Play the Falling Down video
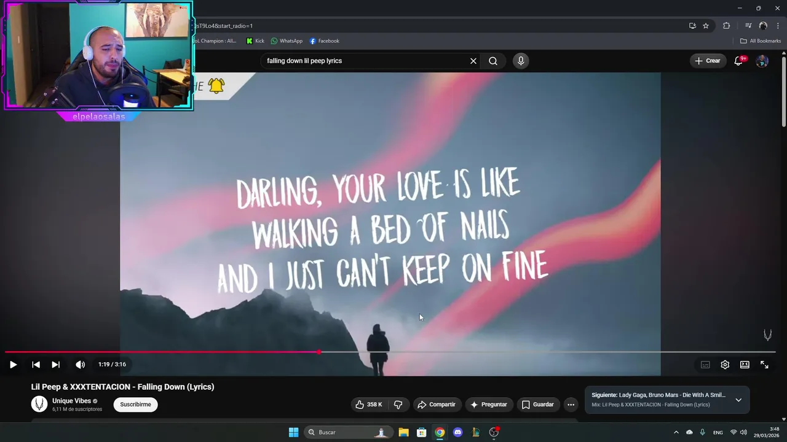This screenshot has height=442, width=787. pyautogui.click(x=13, y=365)
